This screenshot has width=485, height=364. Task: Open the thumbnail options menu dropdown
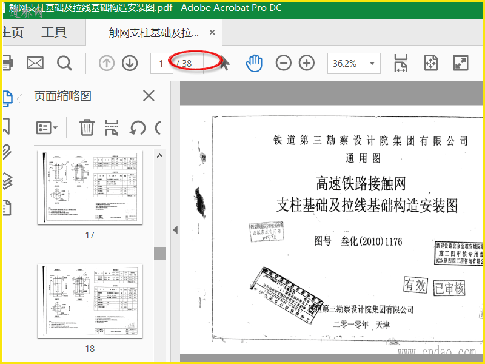47,127
